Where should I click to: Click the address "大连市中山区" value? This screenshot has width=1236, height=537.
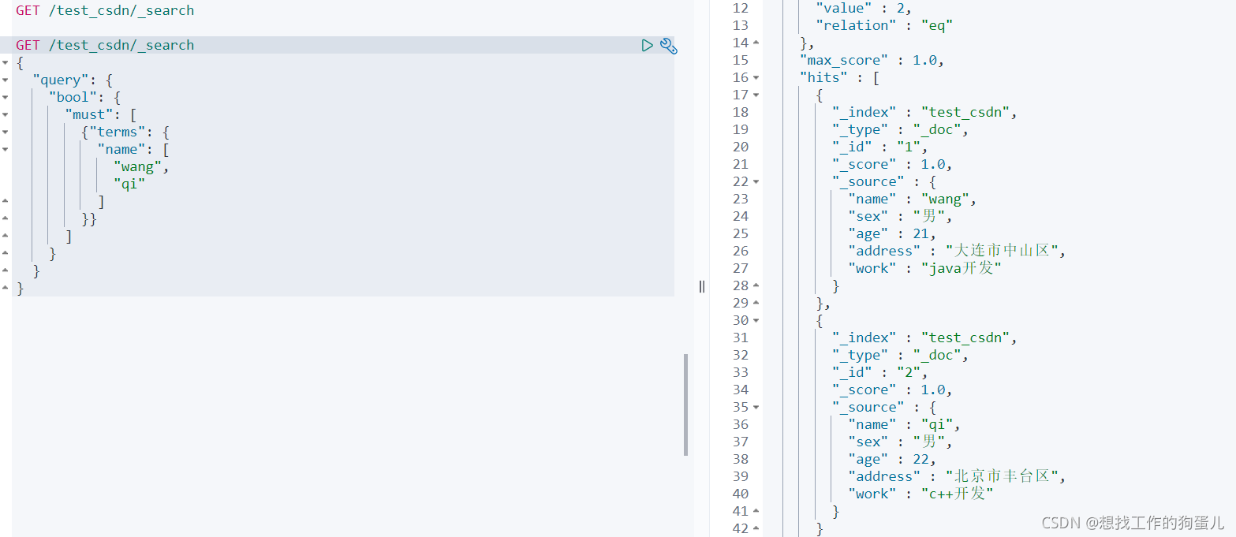[1002, 251]
